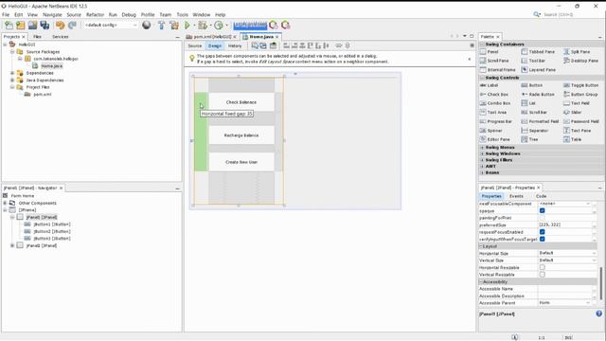606x341 pixels.
Task: Click the Debug Project toolbar icon
Action: 203,26
